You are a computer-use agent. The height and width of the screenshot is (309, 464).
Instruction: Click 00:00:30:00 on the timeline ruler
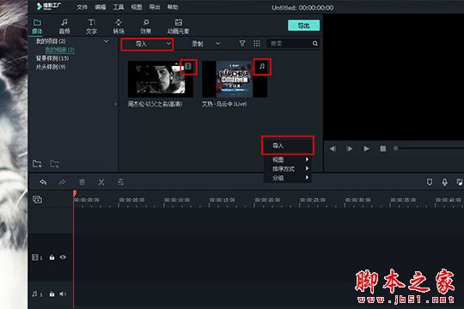tap(357, 200)
